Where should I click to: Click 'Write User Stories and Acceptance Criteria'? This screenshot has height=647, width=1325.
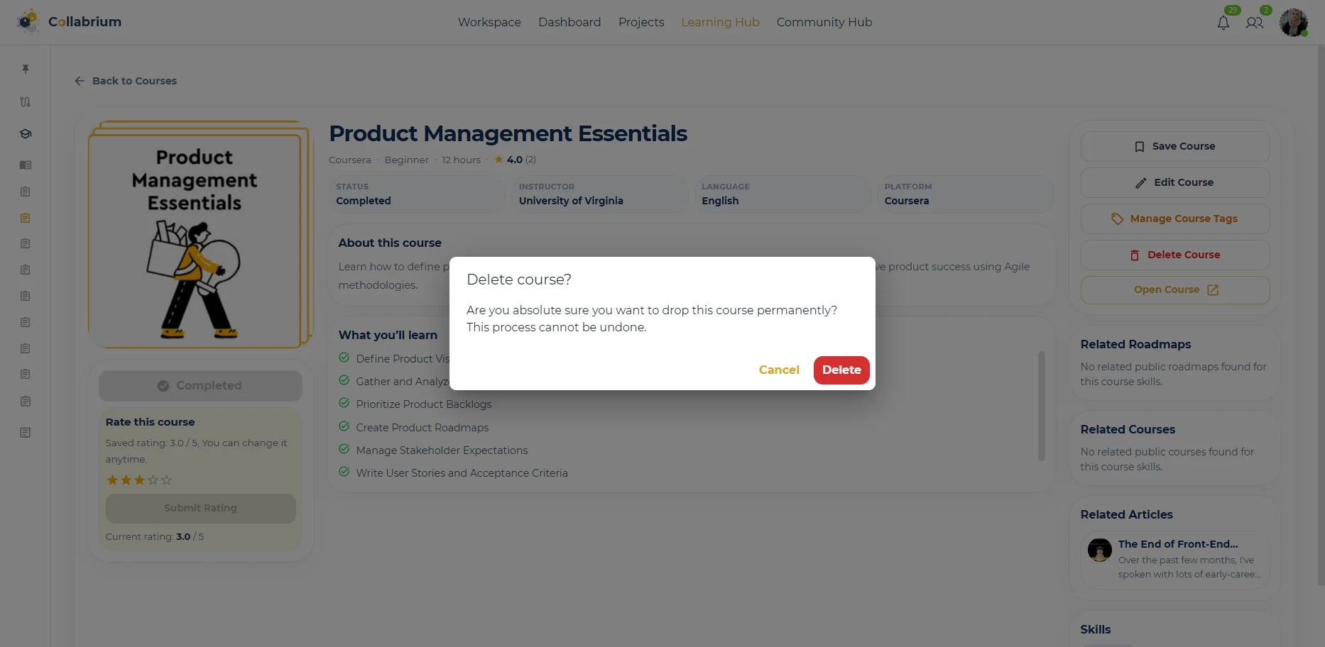(462, 473)
